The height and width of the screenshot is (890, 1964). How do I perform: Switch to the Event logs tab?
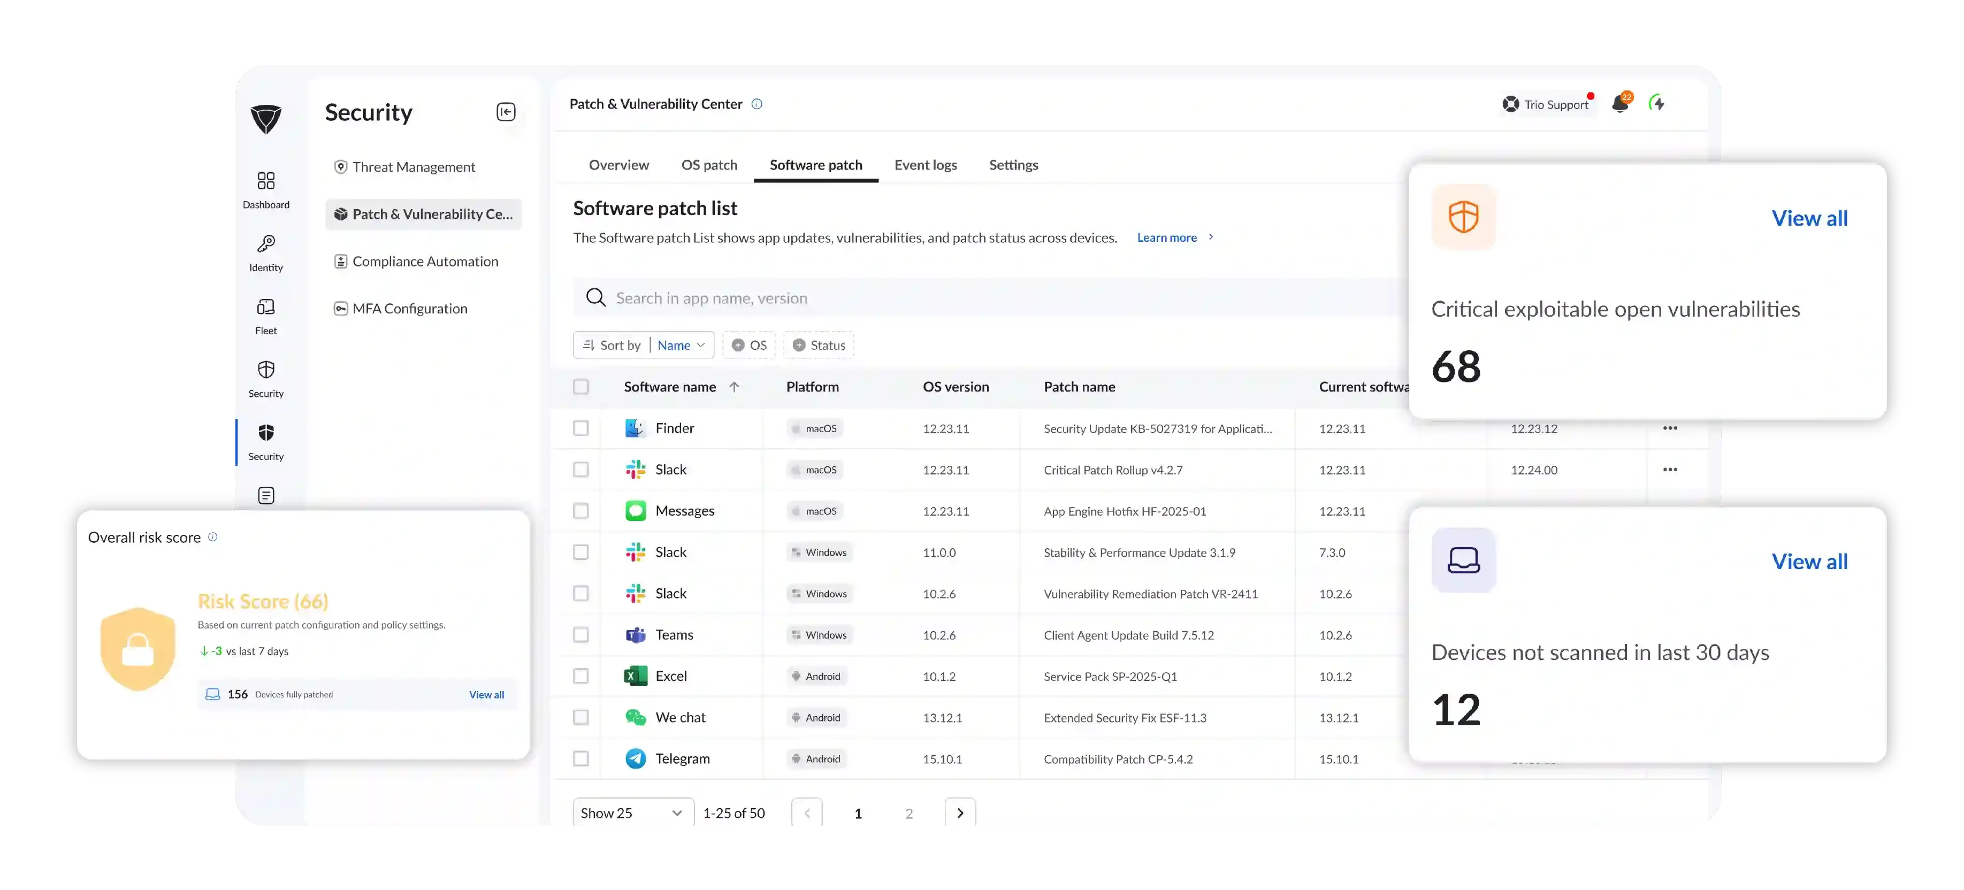click(x=926, y=165)
